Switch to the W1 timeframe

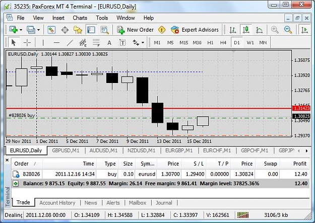point(250,43)
